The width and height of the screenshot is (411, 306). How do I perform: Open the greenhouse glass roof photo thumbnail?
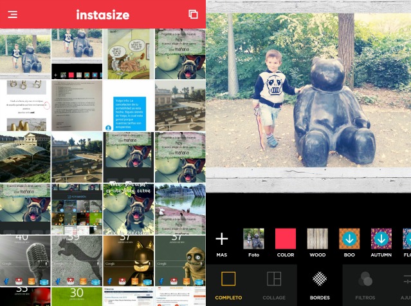pyautogui.click(x=25, y=157)
